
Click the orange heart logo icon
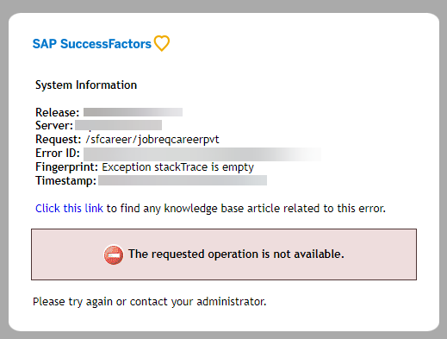[162, 43]
